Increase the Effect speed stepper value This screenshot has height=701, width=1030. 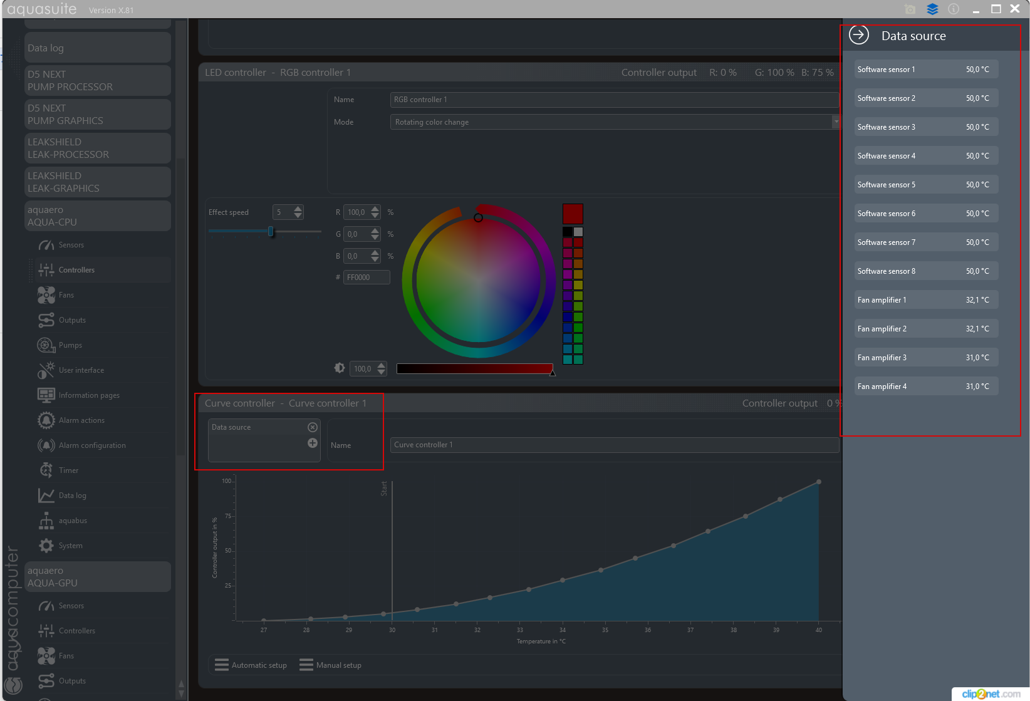(298, 209)
